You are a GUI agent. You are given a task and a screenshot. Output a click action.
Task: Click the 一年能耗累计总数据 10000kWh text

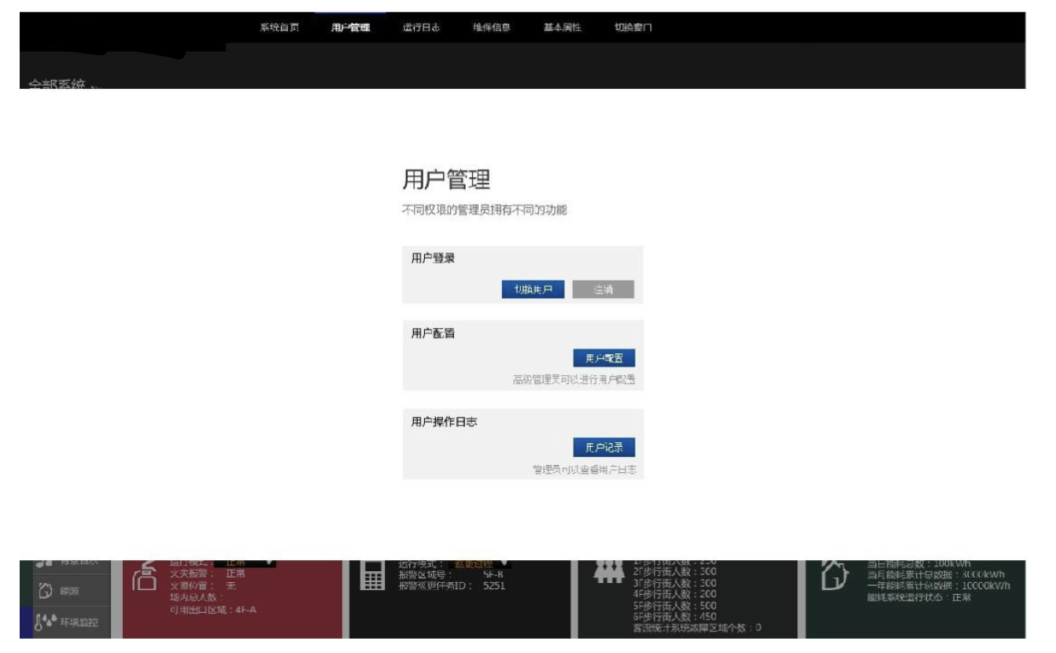[x=938, y=585]
